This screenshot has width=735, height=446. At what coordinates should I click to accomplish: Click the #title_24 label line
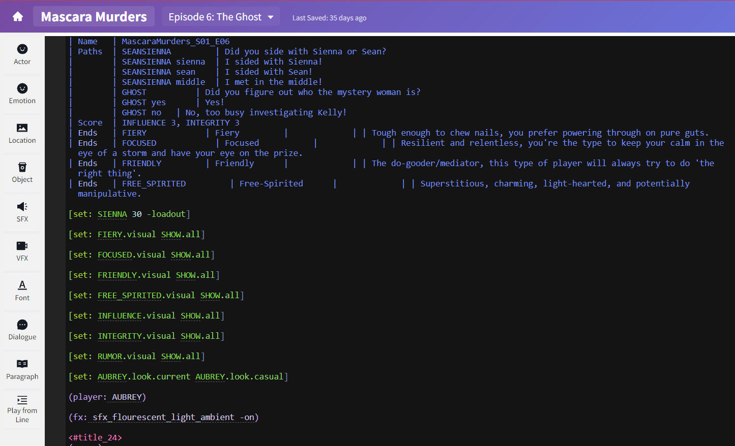tap(96, 437)
